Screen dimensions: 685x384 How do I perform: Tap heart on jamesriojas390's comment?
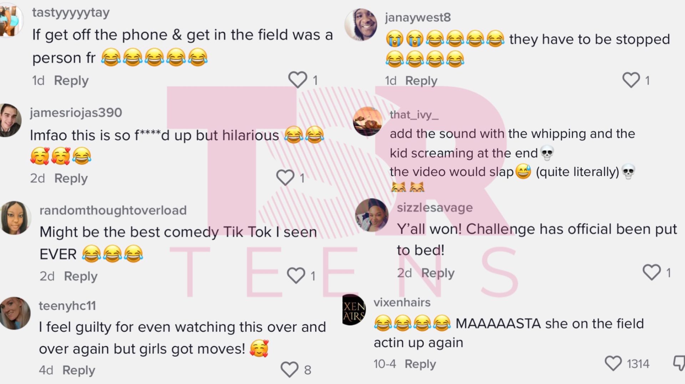click(x=285, y=177)
